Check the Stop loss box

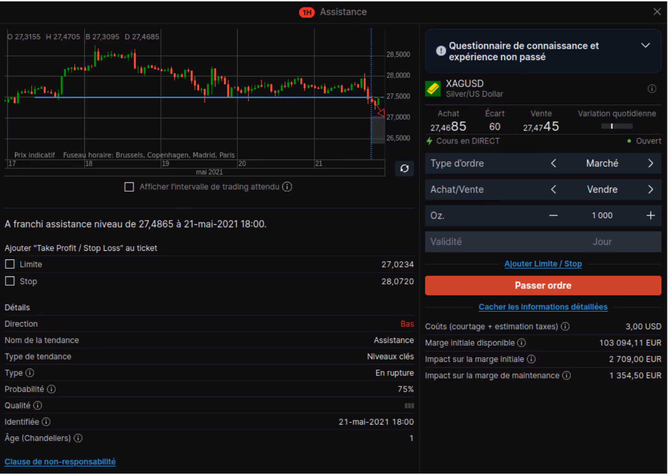[x=10, y=281]
